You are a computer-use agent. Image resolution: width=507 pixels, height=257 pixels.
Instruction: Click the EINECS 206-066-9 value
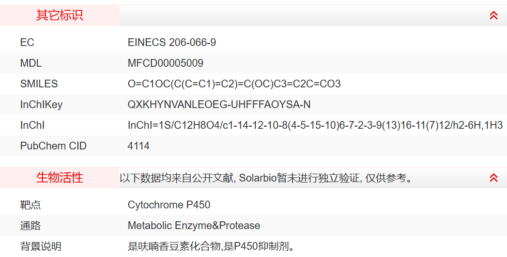tap(172, 42)
